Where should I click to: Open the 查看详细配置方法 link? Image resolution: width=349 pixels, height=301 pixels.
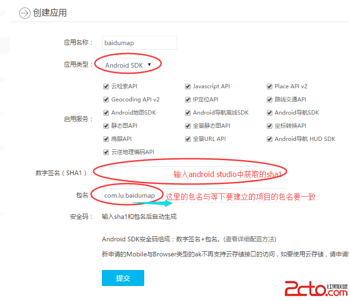250,239
